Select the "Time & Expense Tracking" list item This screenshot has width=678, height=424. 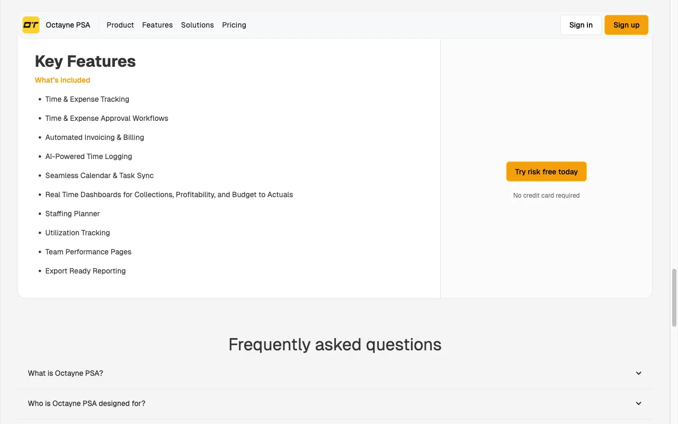click(x=87, y=99)
